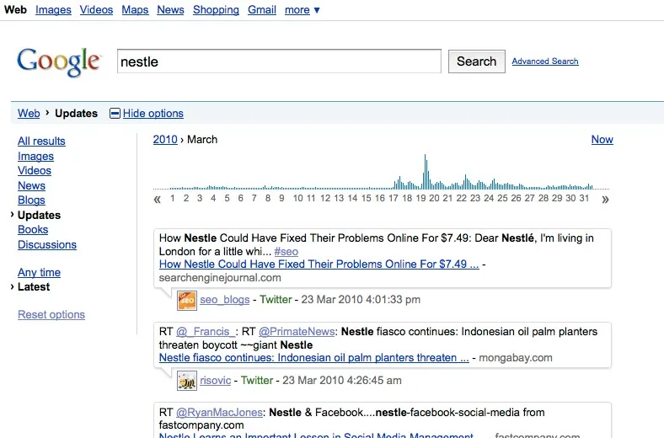The height and width of the screenshot is (438, 664).
Task: Choose the Any time option
Action: point(39,273)
